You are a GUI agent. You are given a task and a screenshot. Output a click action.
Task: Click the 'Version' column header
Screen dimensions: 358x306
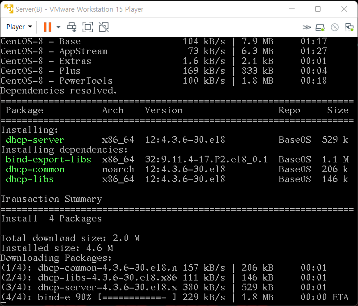coord(164,110)
